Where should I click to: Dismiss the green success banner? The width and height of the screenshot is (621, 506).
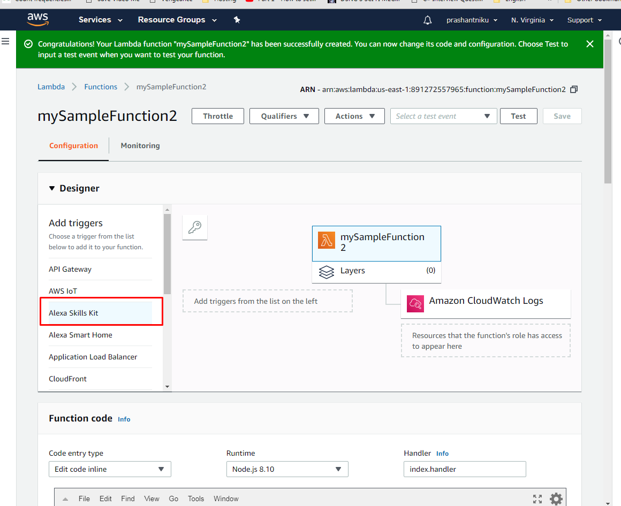click(590, 44)
